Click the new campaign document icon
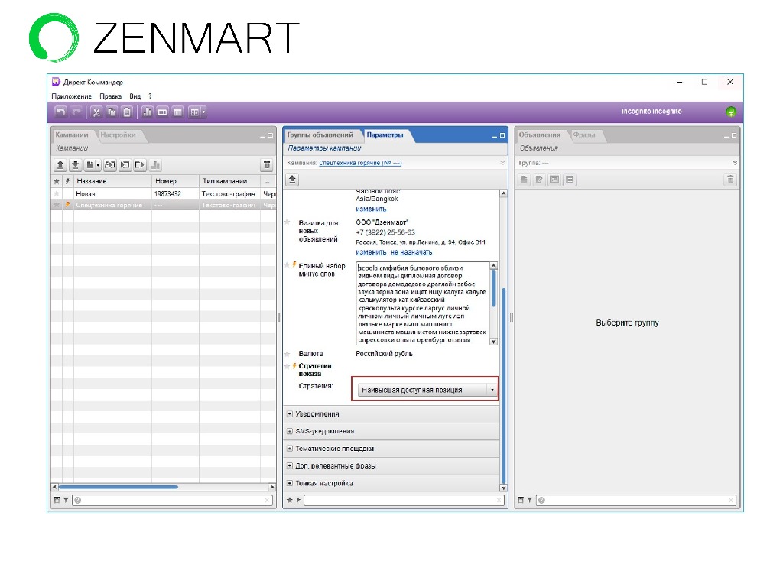Image resolution: width=783 pixels, height=587 pixels. click(x=90, y=165)
